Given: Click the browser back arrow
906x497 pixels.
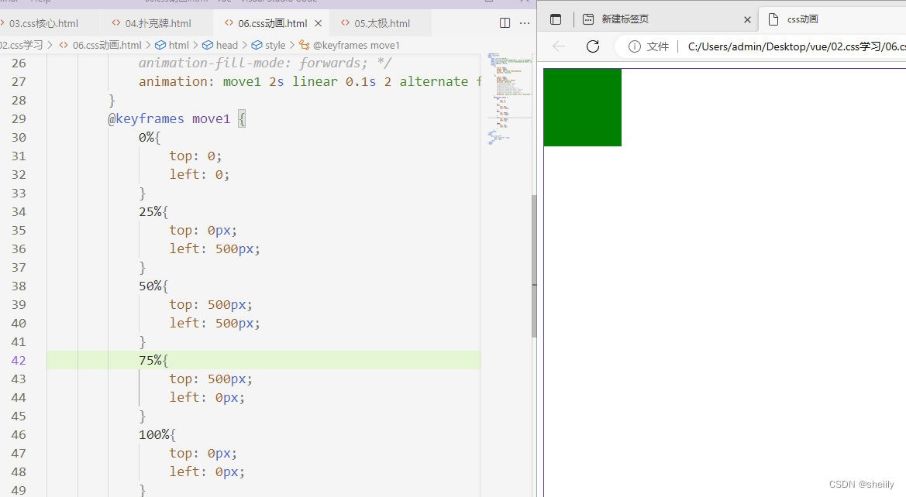Looking at the screenshot, I should (558, 46).
